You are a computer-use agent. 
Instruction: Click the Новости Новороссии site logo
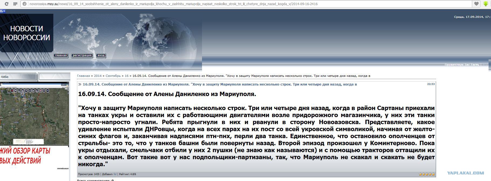pos(26,33)
